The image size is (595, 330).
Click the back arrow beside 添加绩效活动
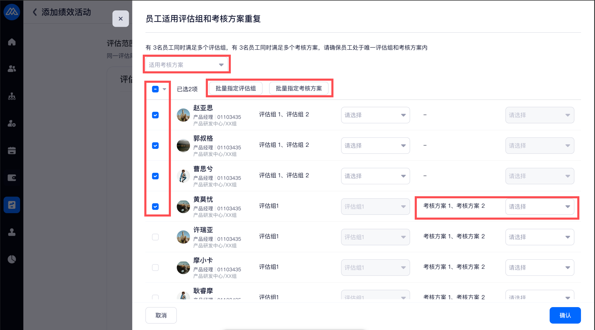point(35,12)
